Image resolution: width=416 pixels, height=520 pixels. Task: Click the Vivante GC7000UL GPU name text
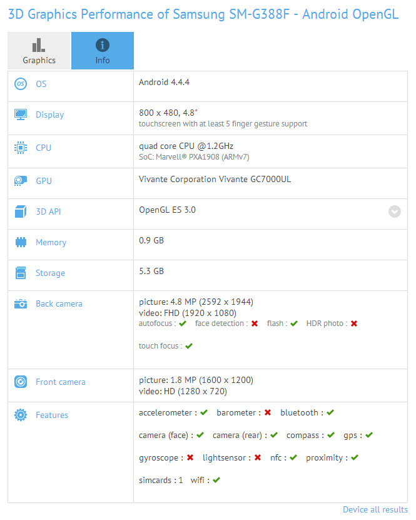(x=215, y=179)
